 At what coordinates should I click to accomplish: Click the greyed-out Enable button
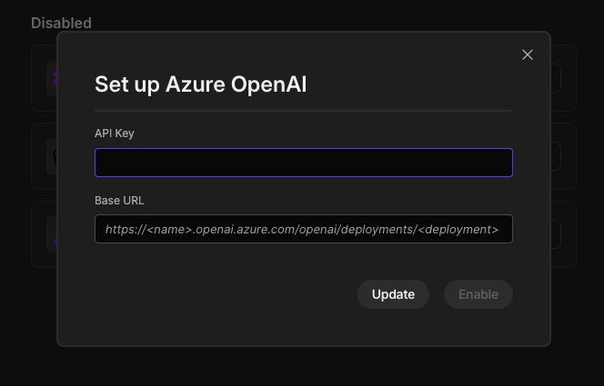pos(478,294)
